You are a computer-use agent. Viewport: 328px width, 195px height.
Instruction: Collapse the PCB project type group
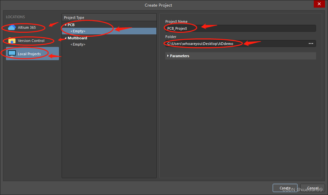(x=65, y=25)
